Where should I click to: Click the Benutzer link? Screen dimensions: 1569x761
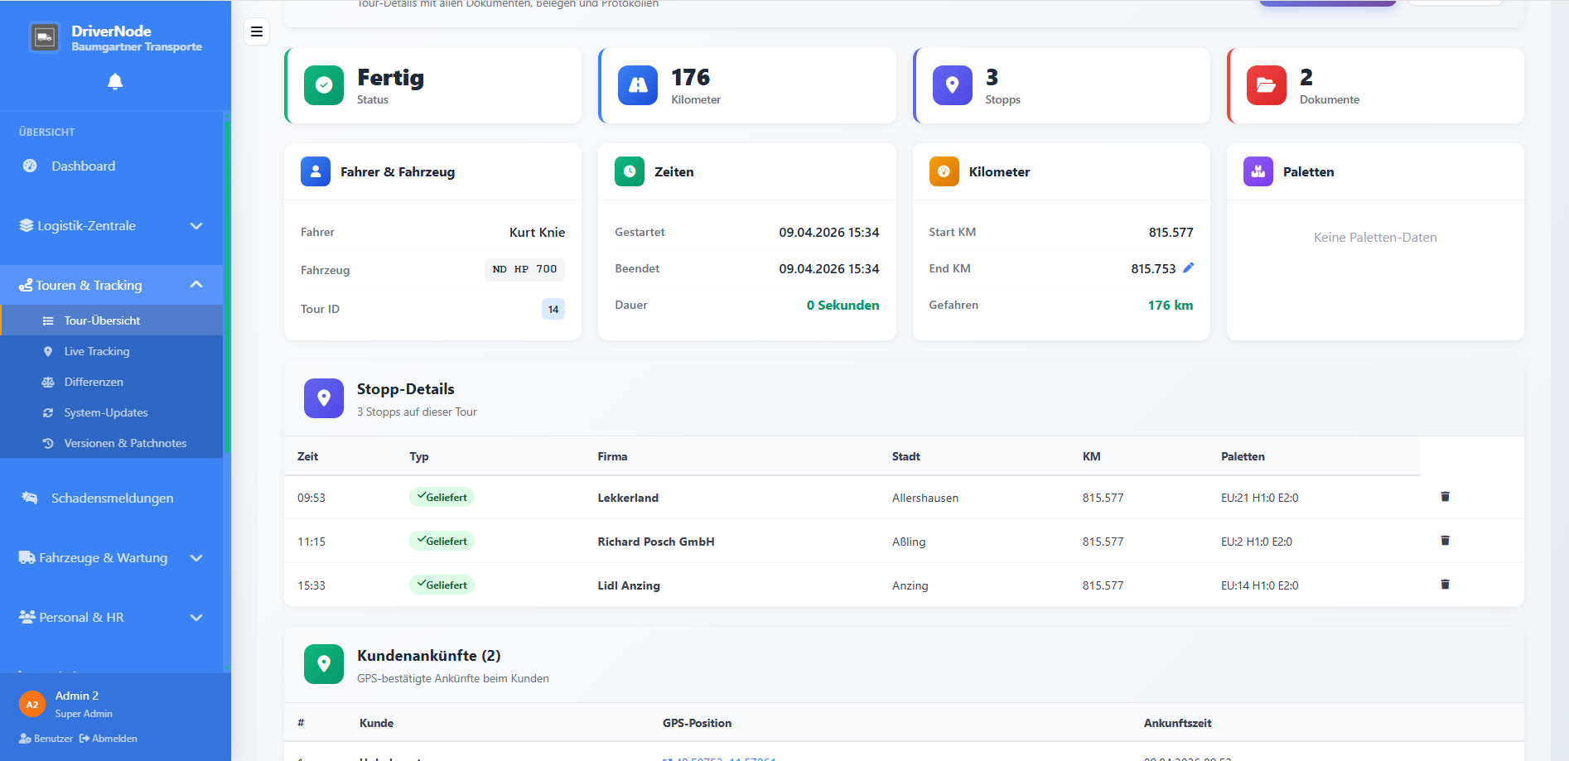46,739
